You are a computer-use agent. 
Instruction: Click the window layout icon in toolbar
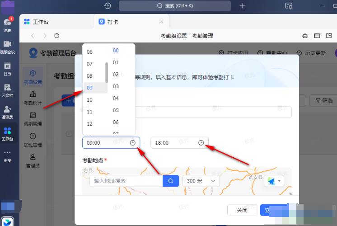click(x=317, y=36)
